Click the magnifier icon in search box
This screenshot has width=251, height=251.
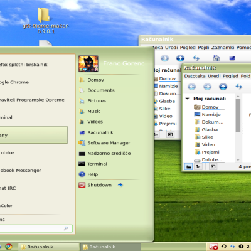tap(66, 228)
